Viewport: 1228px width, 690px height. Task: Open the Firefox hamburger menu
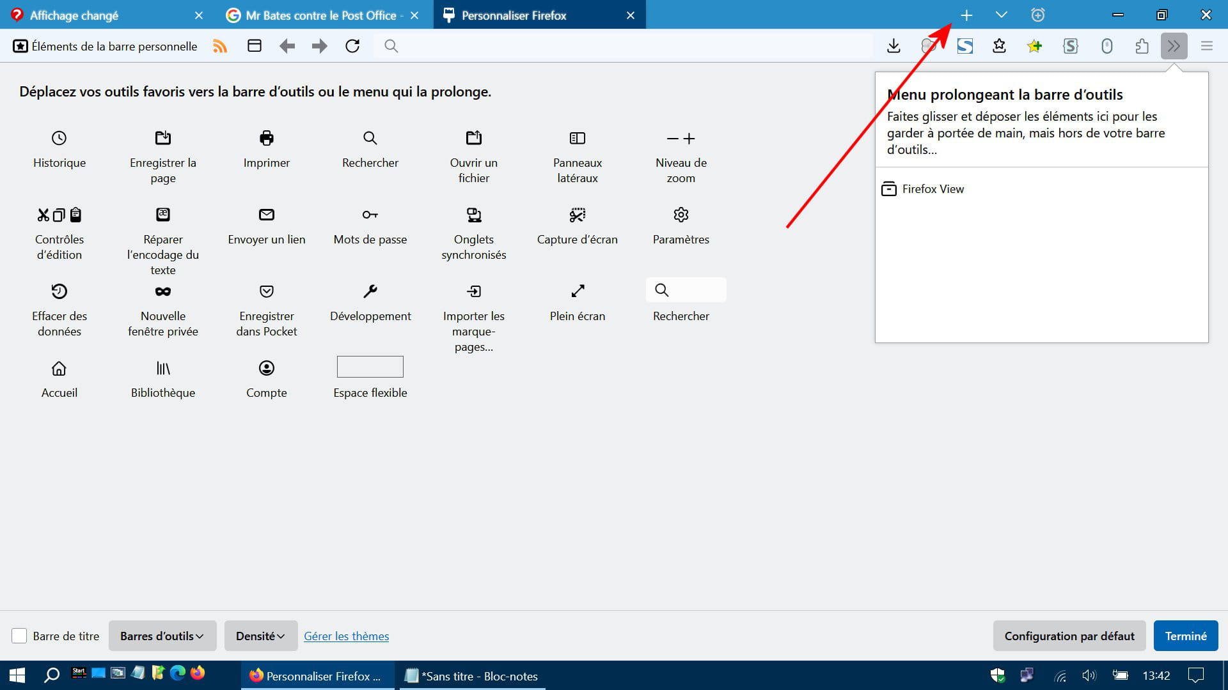click(1207, 46)
